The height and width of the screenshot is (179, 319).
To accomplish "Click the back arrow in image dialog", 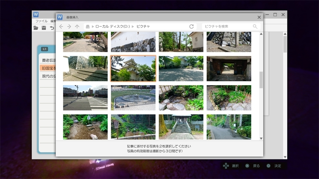I will [61, 27].
